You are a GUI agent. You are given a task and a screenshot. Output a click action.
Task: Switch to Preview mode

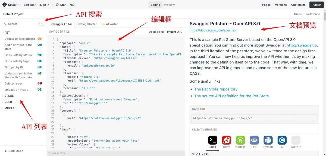169,5
